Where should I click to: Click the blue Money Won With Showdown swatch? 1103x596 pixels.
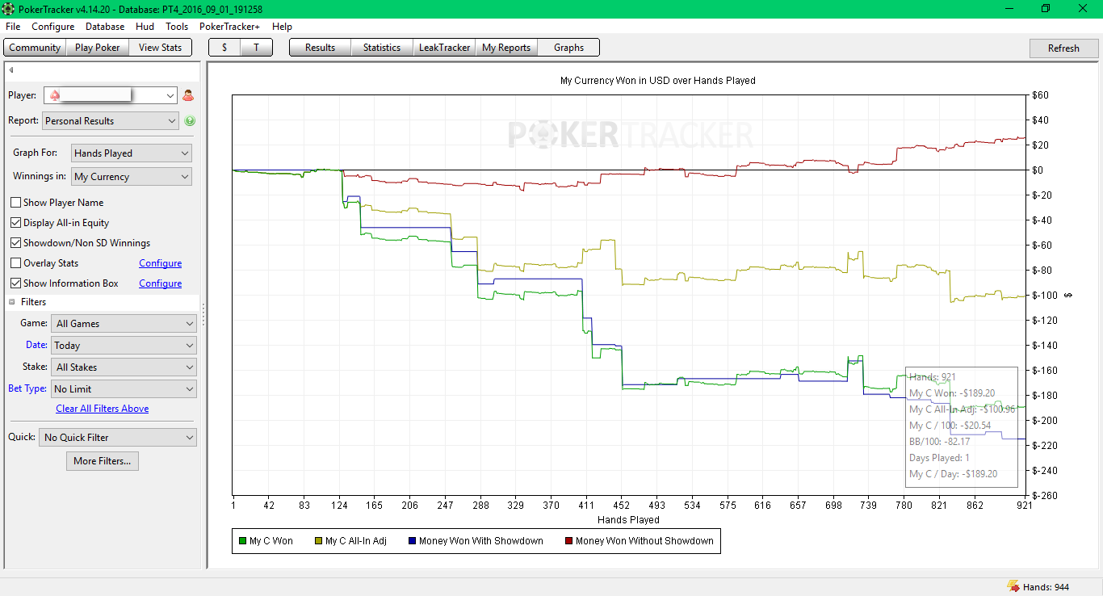click(x=412, y=541)
